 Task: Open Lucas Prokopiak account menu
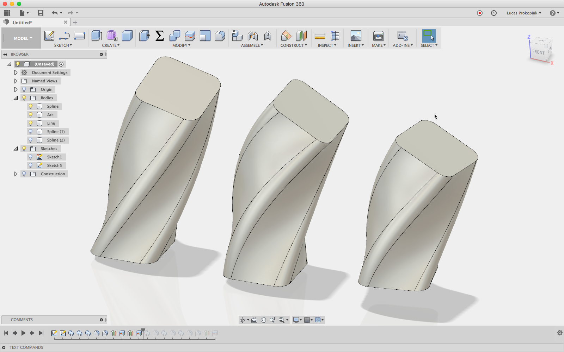[x=524, y=13]
